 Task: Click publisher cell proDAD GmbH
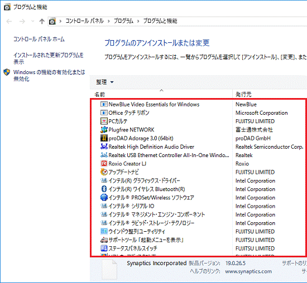253,138
